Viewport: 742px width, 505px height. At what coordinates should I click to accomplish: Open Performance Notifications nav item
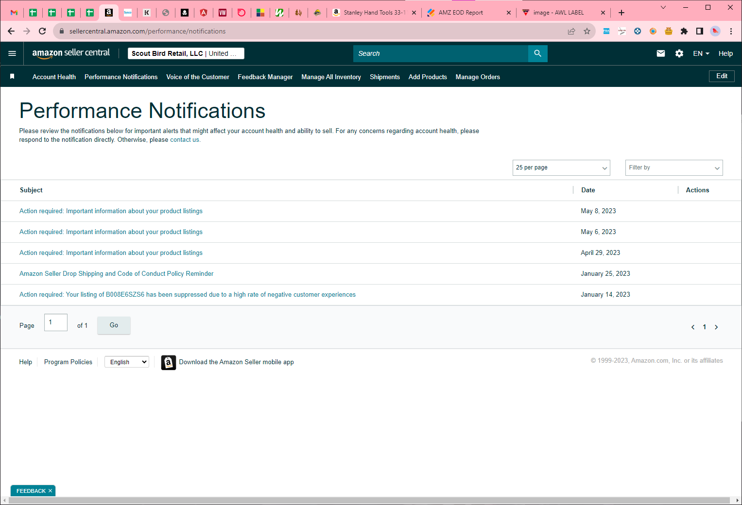(x=121, y=77)
